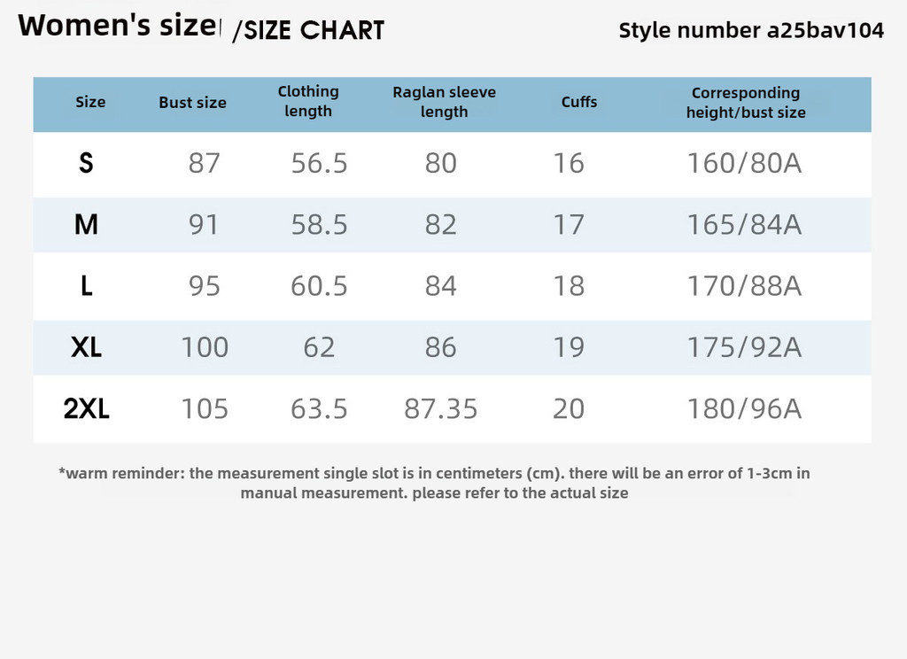907x659 pixels.
Task: Click the 87.35 raglan sleeve value
Action: coord(441,408)
